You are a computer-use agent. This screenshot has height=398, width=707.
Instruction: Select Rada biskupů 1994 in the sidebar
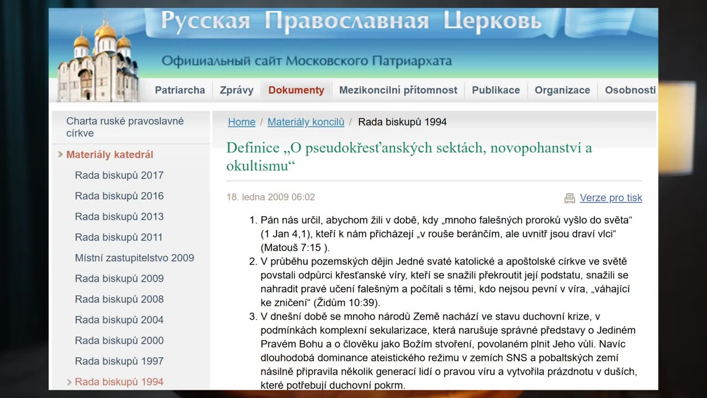click(x=119, y=382)
